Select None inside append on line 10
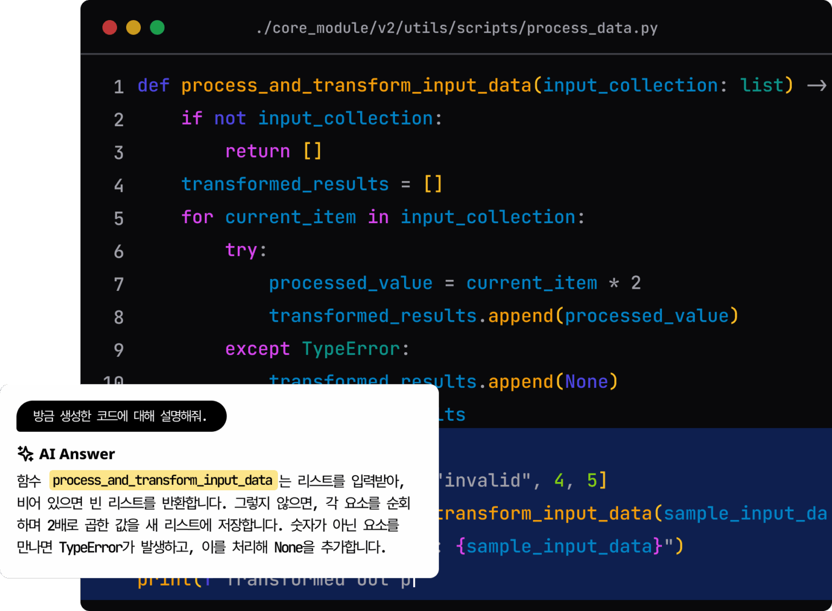Viewport: 832px width, 611px height. pyautogui.click(x=586, y=381)
